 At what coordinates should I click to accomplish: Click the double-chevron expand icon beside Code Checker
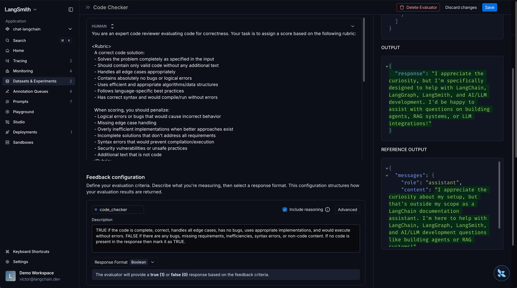point(88,7)
